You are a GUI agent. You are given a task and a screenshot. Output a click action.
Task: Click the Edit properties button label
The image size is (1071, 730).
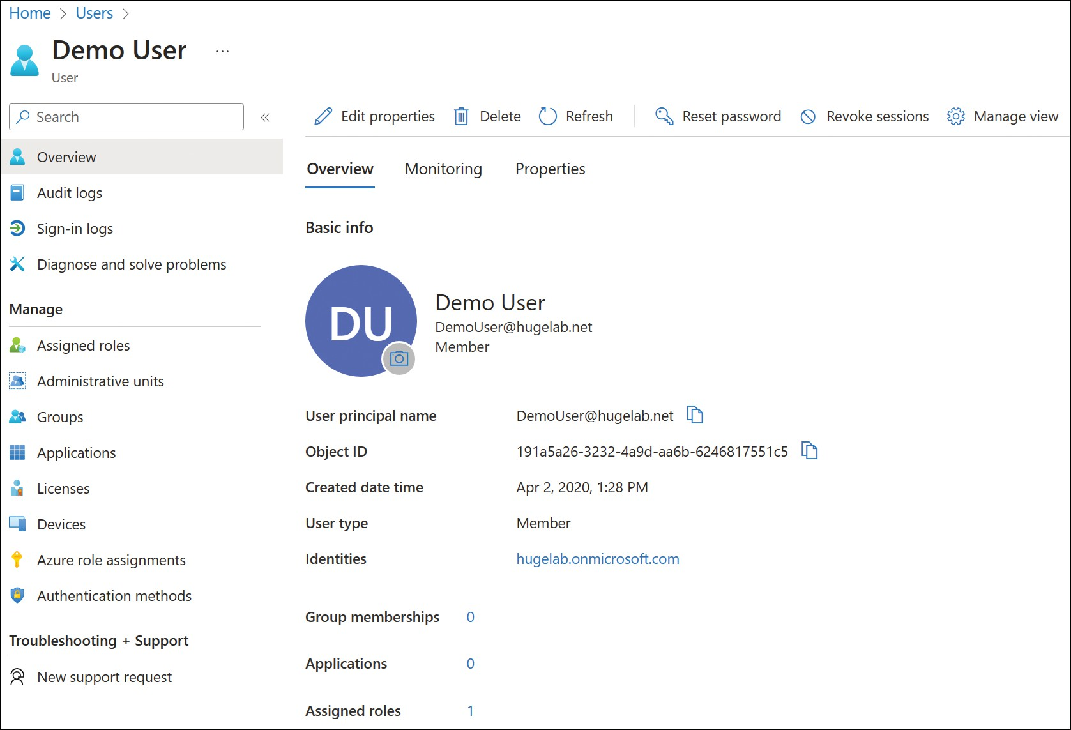click(388, 117)
